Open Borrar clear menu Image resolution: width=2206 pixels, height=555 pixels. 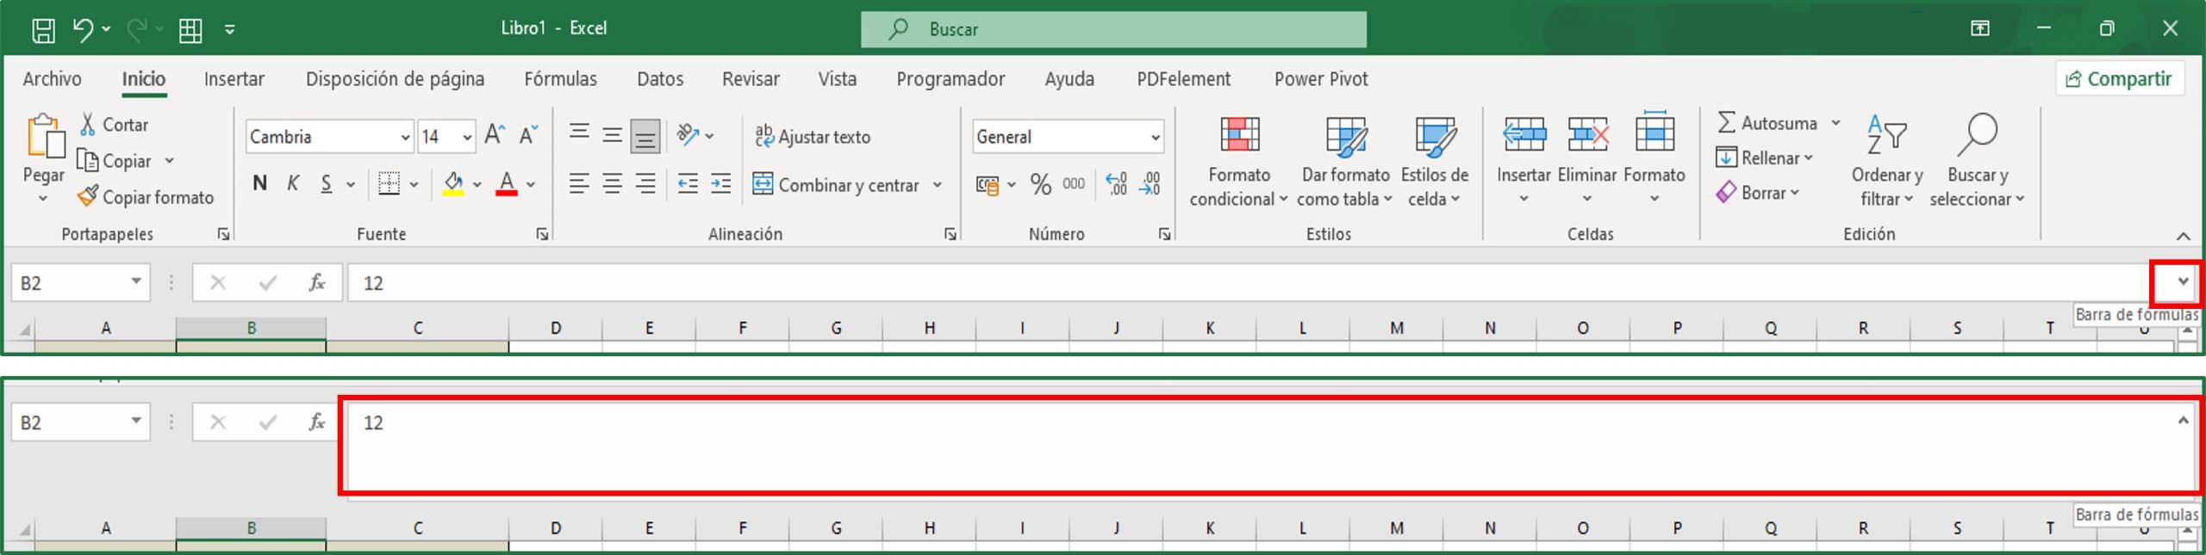pyautogui.click(x=1757, y=193)
